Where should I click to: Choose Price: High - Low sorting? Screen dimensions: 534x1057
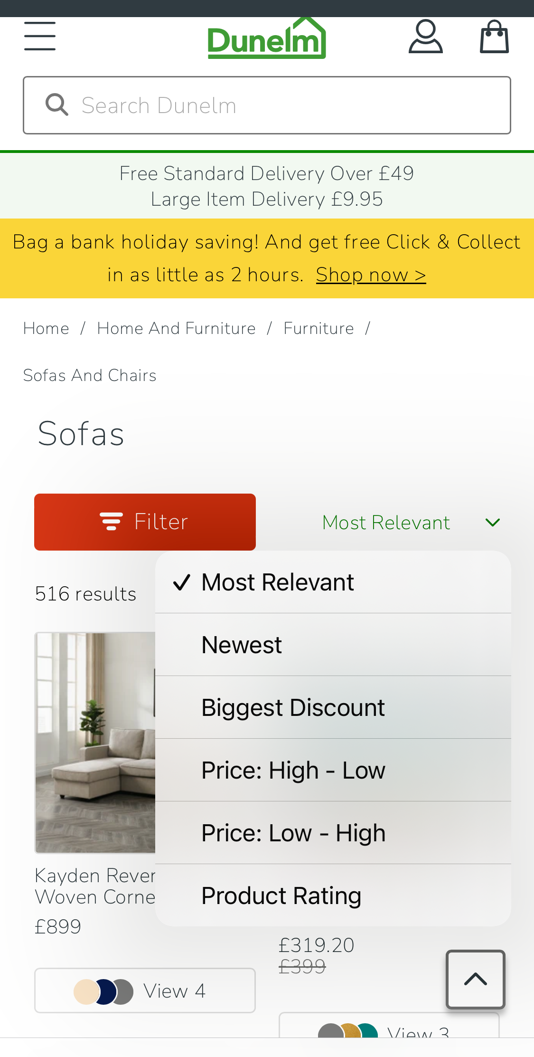point(293,770)
